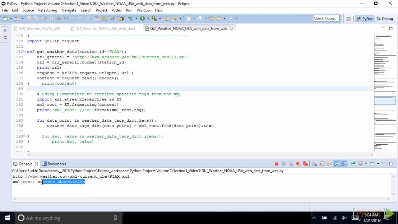Maximize the Console view panel
Image resolution: width=398 pixels, height=224 pixels.
tap(391, 163)
